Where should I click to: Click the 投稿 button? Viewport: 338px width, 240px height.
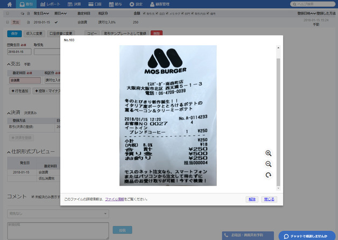pos(122,230)
